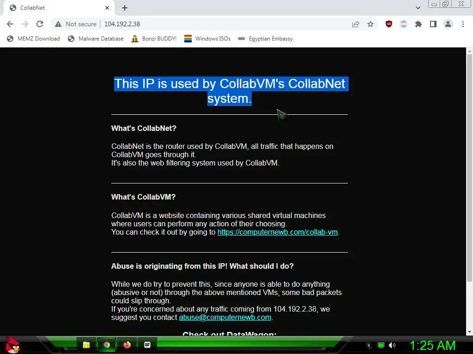Open the share page icon in address bar

(356, 24)
